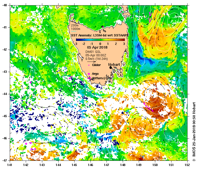Screen dimensions: 198x169
Task: Click the 'drifters@12h' legend text
Action: coord(102,78)
